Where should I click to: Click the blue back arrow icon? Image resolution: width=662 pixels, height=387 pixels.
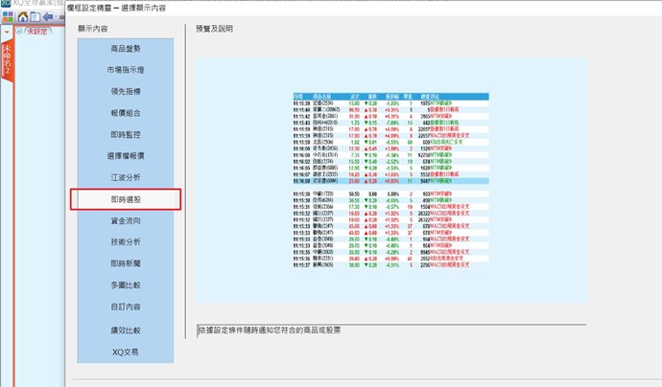point(48,16)
